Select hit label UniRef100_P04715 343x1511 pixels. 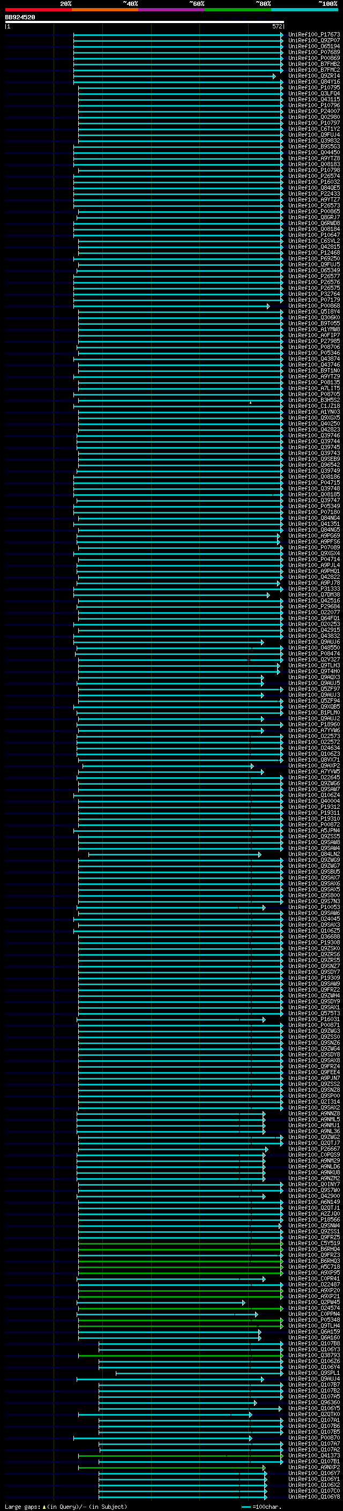314,482
